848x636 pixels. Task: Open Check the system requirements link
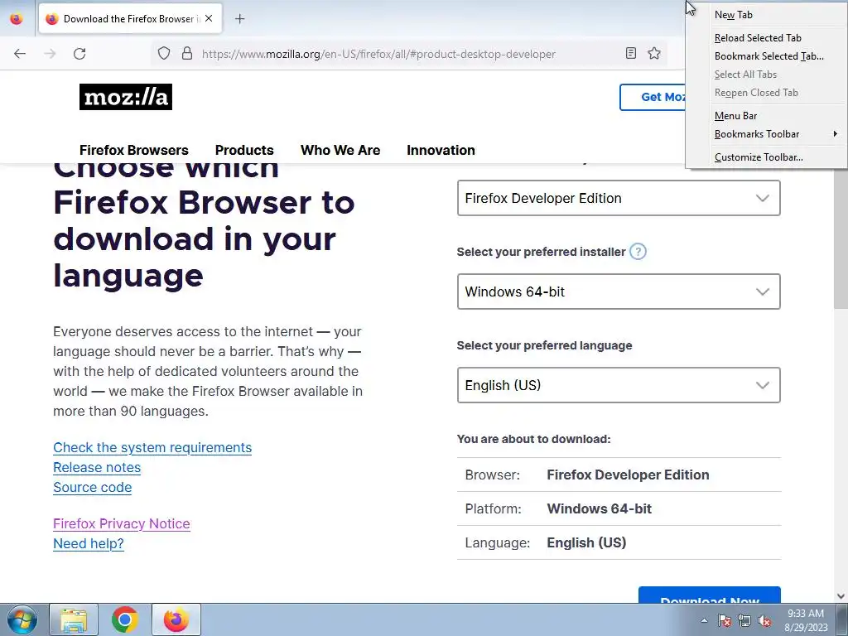(x=152, y=447)
